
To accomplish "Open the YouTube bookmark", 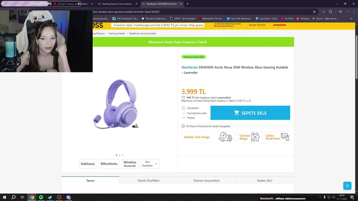I will click(287, 19).
